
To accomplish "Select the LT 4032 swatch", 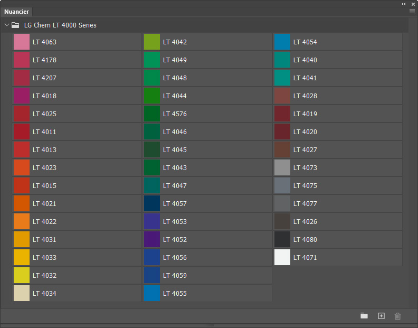I will (22, 275).
